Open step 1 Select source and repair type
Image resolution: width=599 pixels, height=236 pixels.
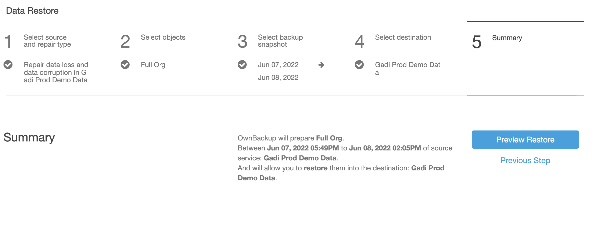48,41
